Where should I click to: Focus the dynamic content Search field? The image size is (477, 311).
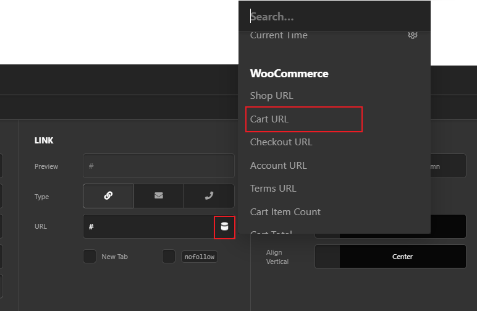coord(334,17)
